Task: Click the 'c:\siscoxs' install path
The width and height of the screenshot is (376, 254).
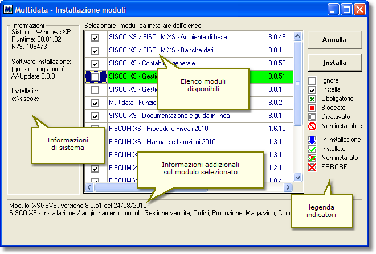Action: pos(25,99)
